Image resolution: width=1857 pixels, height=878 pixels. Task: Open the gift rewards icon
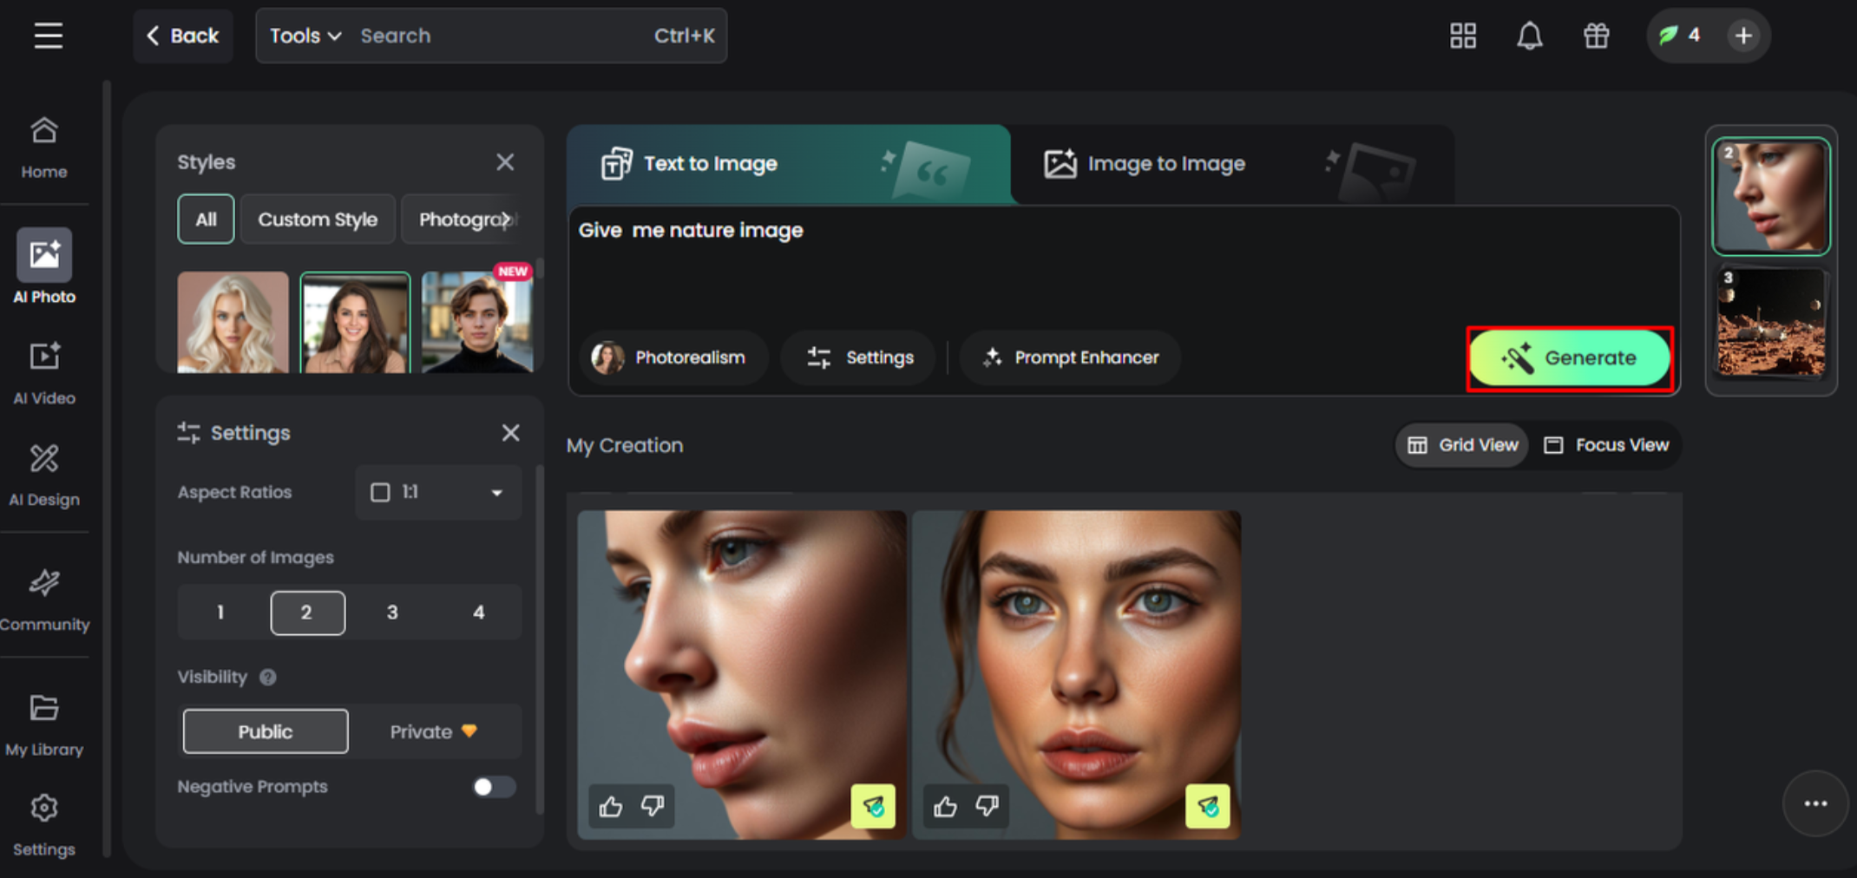pyautogui.click(x=1596, y=36)
